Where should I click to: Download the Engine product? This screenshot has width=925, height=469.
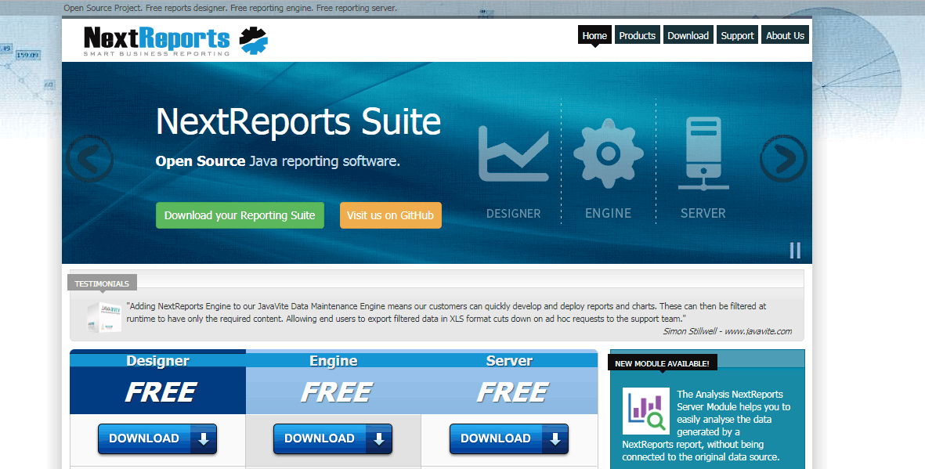[333, 439]
